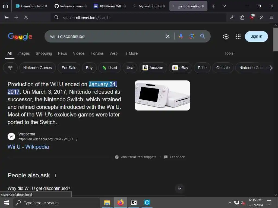Select News search tab
278x208 pixels.
coord(63,53)
